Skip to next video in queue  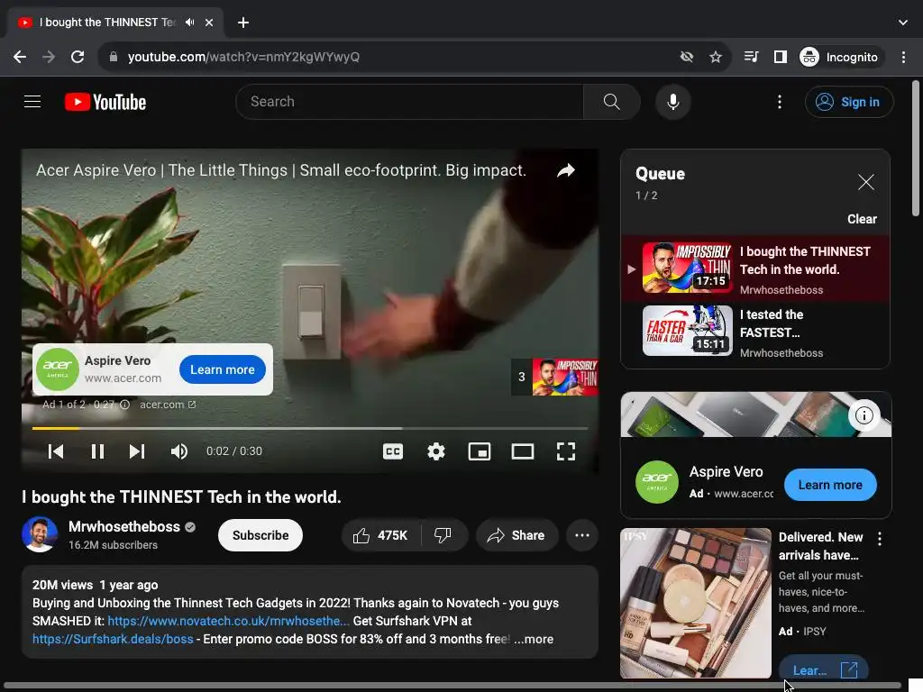pos(137,451)
